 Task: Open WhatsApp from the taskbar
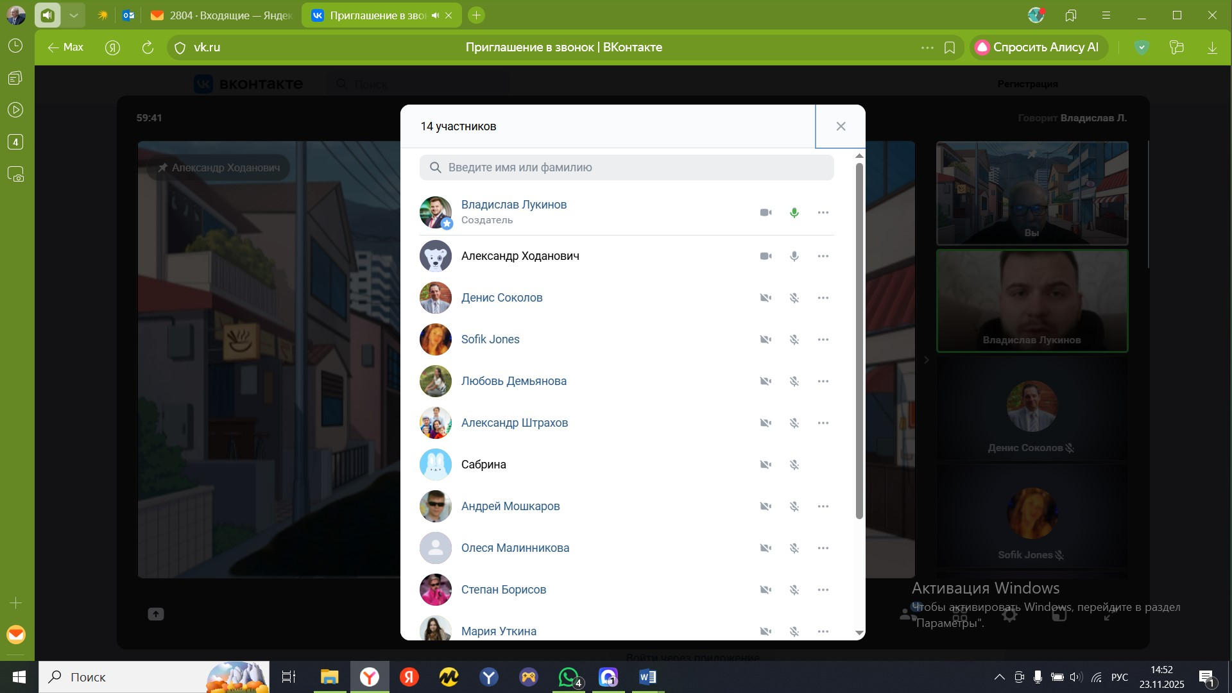pyautogui.click(x=569, y=677)
